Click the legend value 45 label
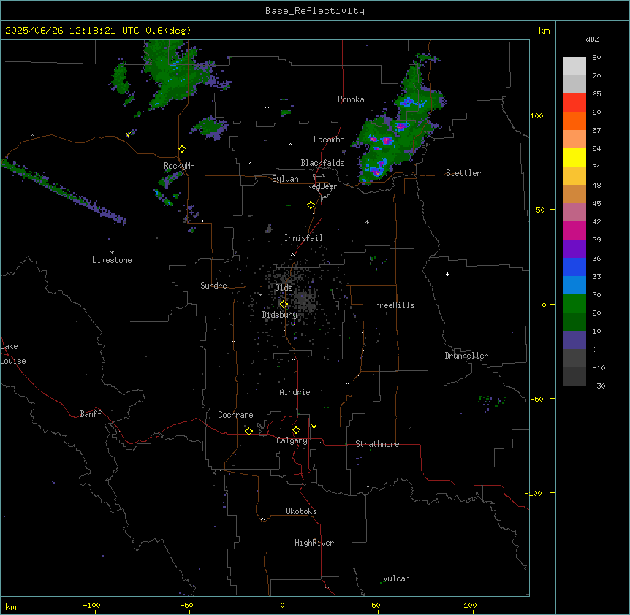 pos(596,204)
